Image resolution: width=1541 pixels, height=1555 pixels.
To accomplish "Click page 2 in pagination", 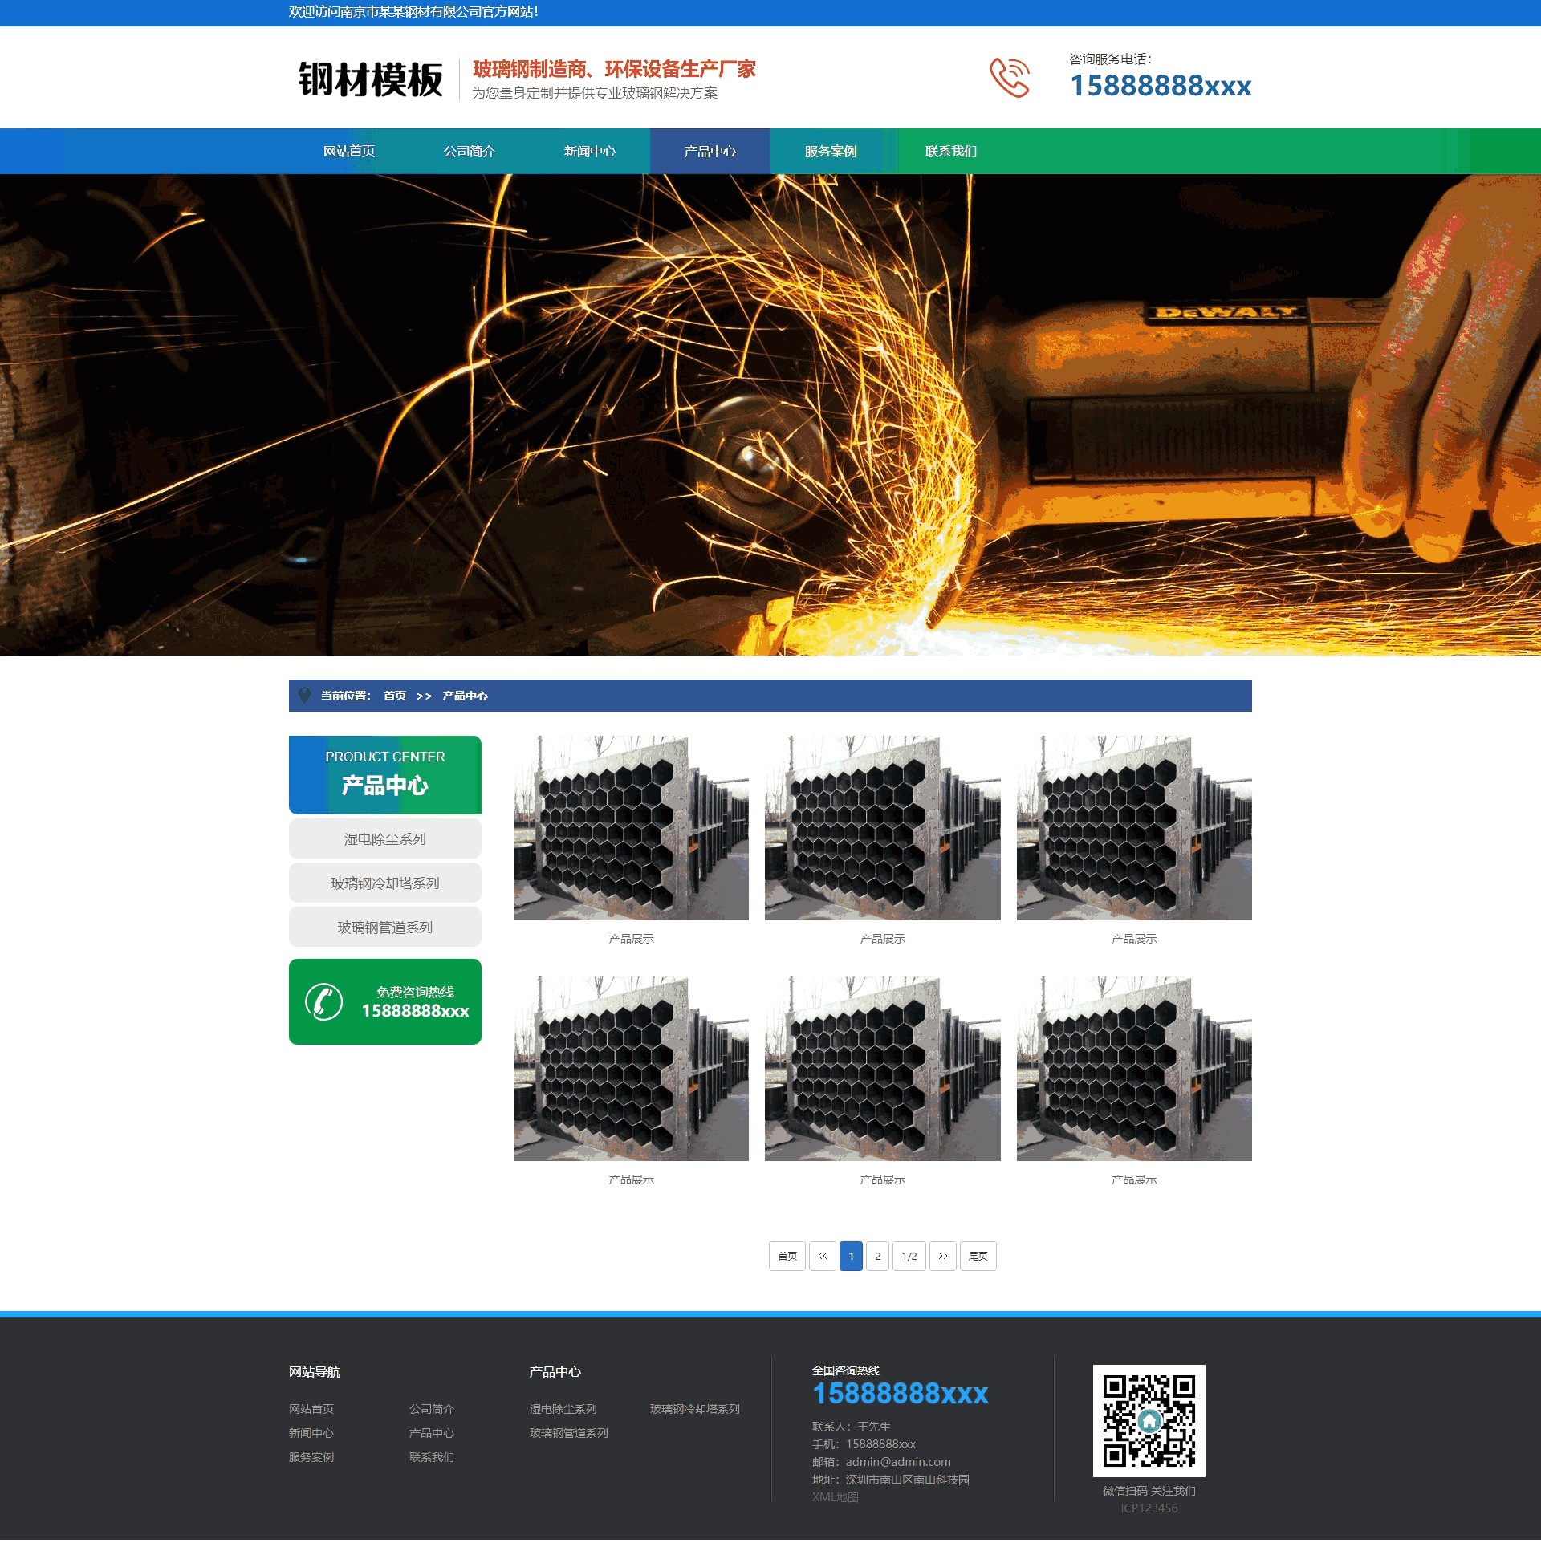I will (x=877, y=1256).
